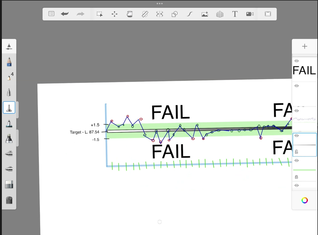Viewport: 318px width, 235px height.
Task: Hide the FAIL text layer
Action: click(296, 61)
